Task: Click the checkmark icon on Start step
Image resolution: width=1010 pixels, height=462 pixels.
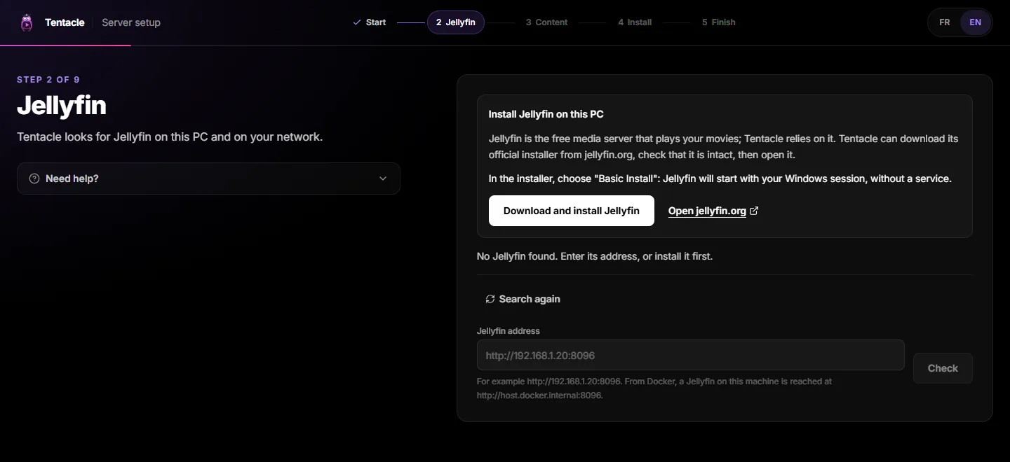Action: [x=357, y=22]
